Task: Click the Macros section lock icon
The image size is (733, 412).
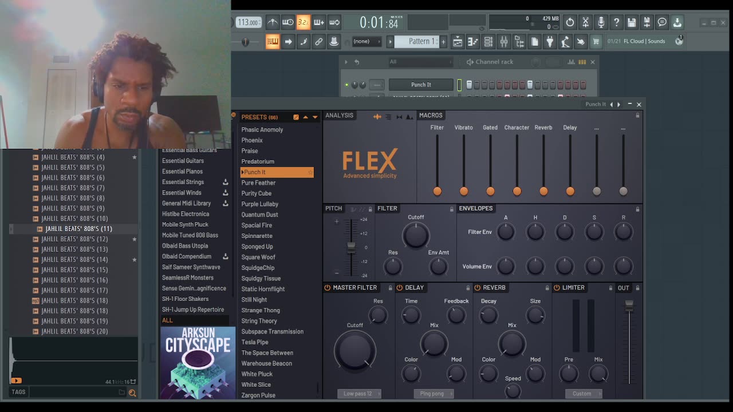Action: coord(637,116)
